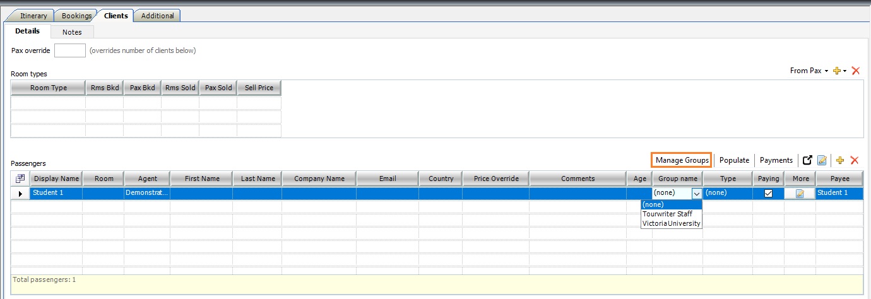Click the passengers export/open external icon
The image size is (871, 299).
[x=807, y=160]
